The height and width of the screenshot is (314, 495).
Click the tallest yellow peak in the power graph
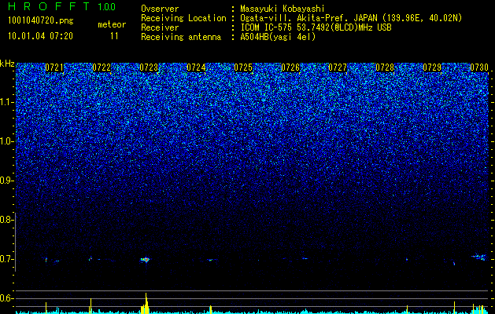[x=146, y=301]
